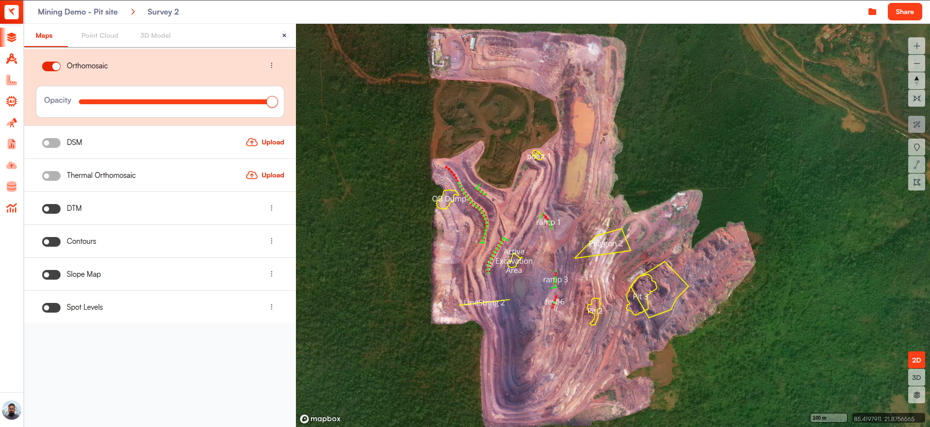930x427 pixels.
Task: Click the magic wand tool on map
Action: click(x=916, y=125)
